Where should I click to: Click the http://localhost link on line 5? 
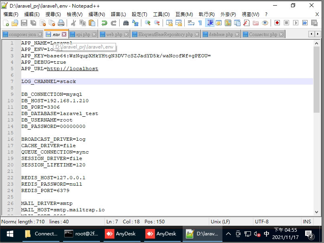73,69
